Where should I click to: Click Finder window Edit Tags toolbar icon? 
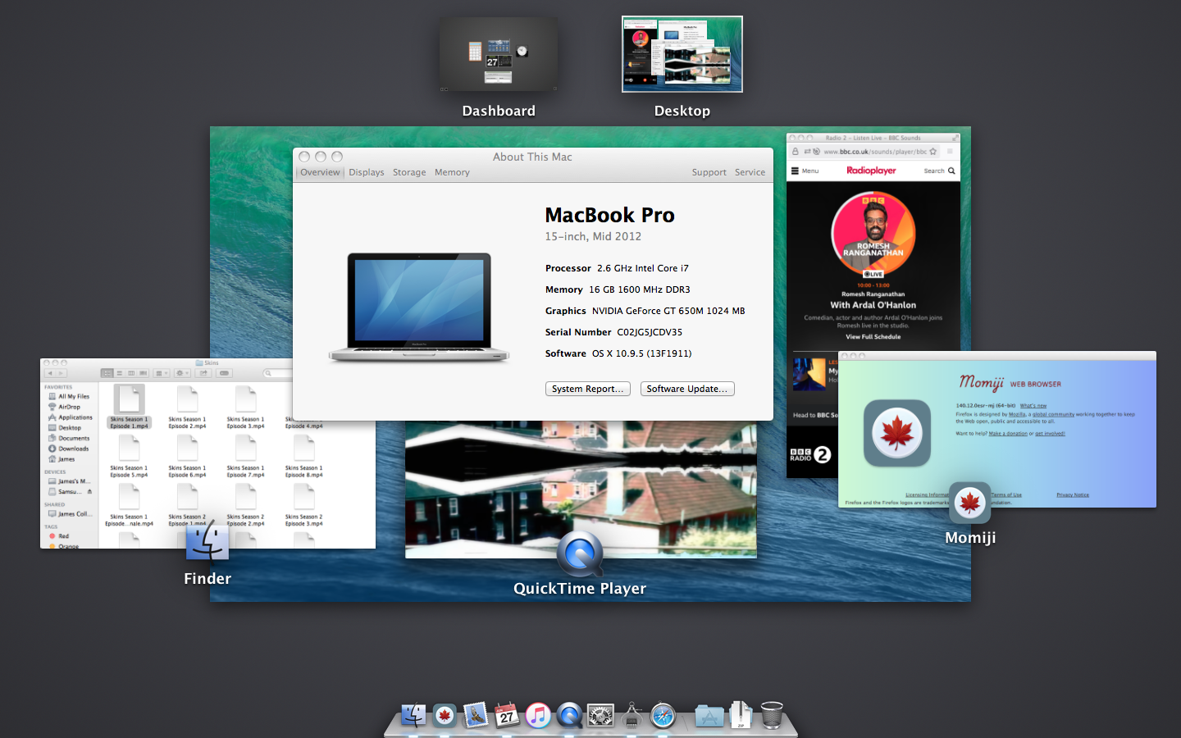click(225, 373)
